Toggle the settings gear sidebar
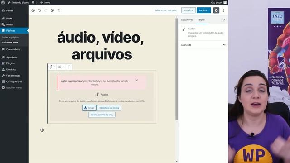The width and height of the screenshot is (290, 163). [216, 10]
